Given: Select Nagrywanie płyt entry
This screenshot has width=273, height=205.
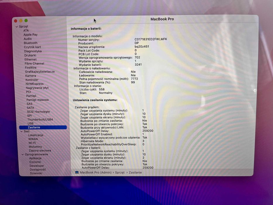Looking at the screenshot, I should tap(37, 88).
